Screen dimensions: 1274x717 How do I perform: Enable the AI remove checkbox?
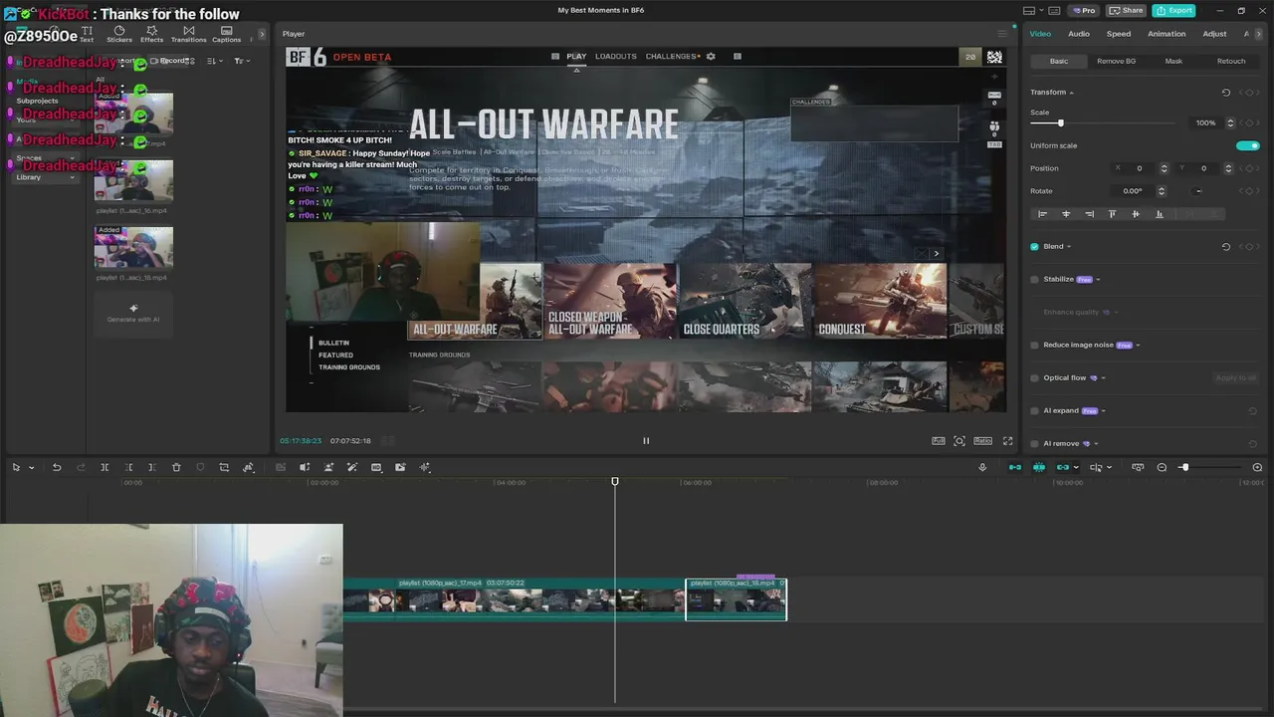[1034, 444]
